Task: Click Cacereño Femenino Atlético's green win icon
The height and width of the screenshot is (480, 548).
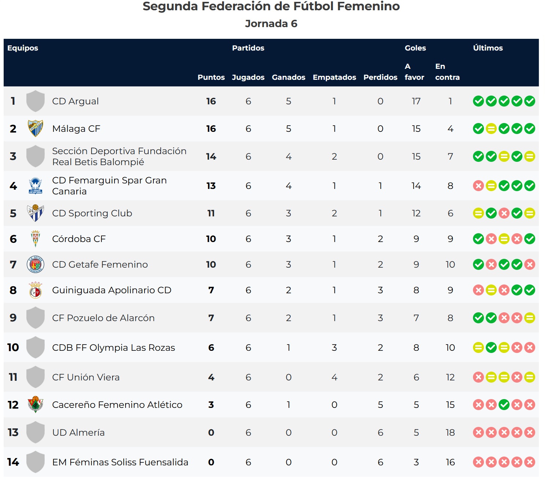Action: tap(504, 405)
